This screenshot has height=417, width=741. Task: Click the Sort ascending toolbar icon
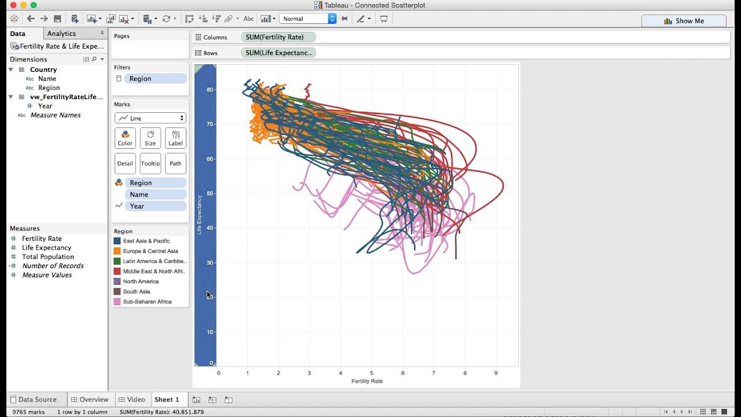click(203, 19)
